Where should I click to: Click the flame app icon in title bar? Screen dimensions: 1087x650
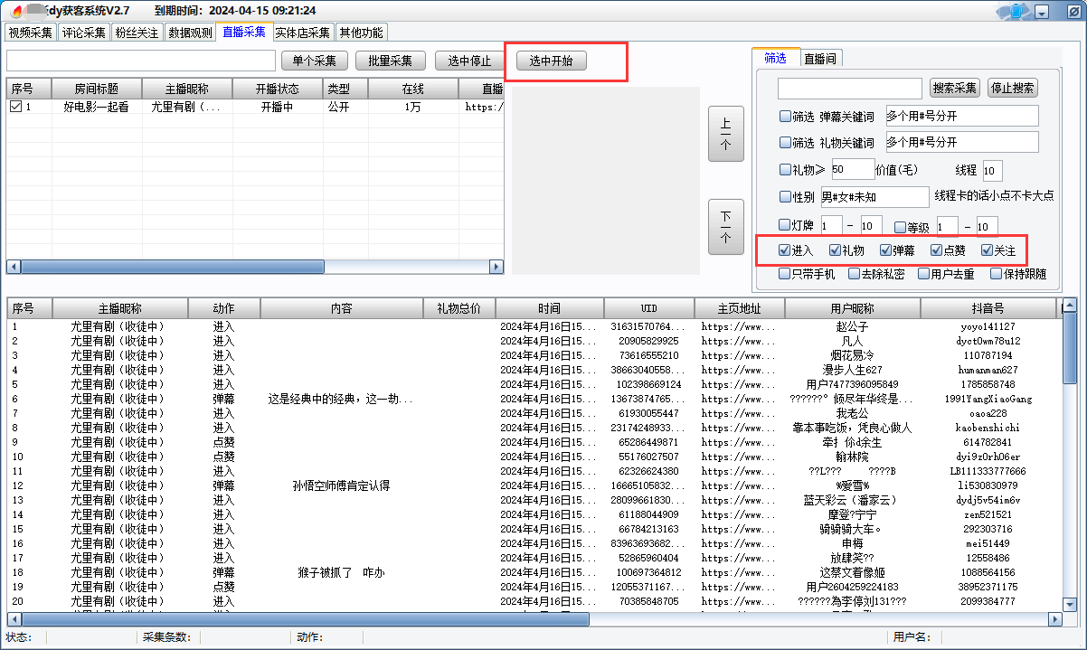tap(16, 11)
